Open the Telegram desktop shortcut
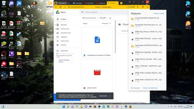Screen dimensions: 194x109 pos(188,14)
